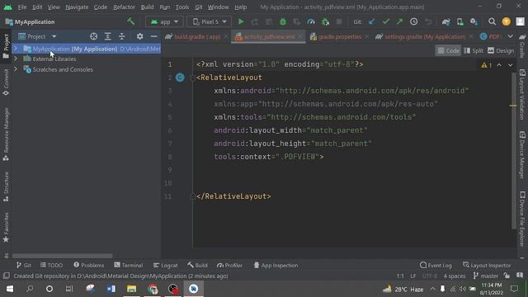528x297 pixels.
Task: Open the Terminal tool window
Action: (129, 266)
